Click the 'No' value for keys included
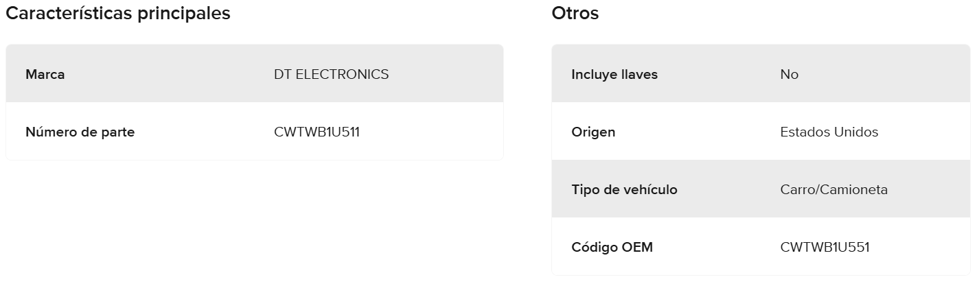 [789, 74]
